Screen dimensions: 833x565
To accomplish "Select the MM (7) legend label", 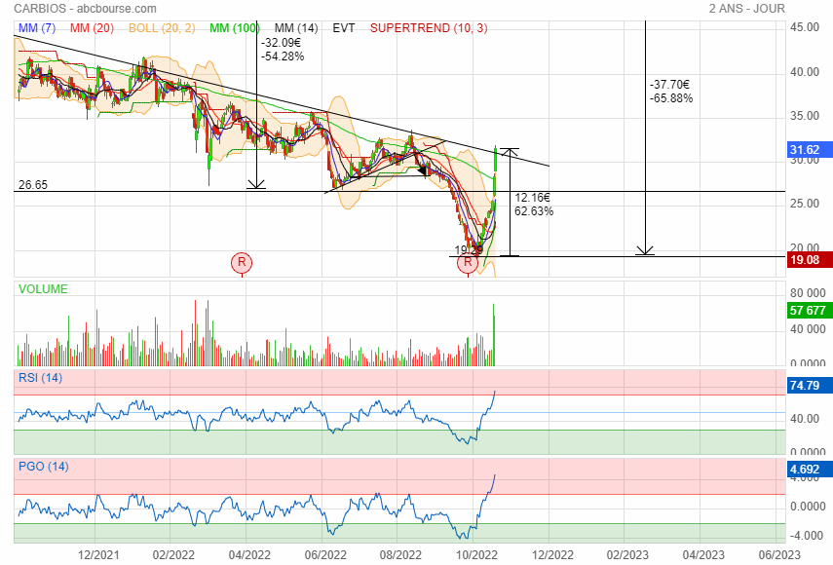I will [37, 28].
